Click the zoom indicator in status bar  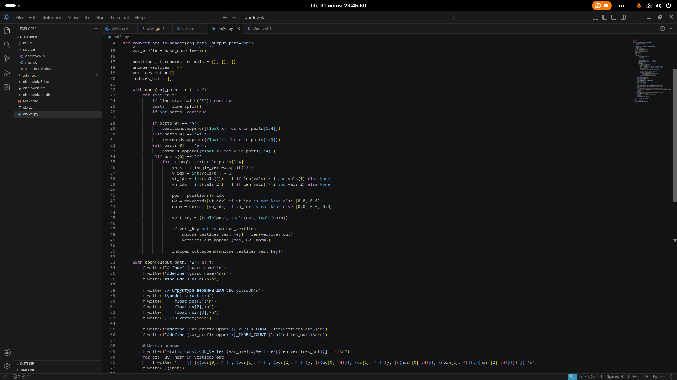[572, 376]
